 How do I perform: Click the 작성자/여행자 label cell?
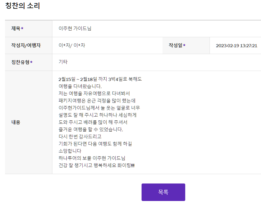[x=29, y=45]
